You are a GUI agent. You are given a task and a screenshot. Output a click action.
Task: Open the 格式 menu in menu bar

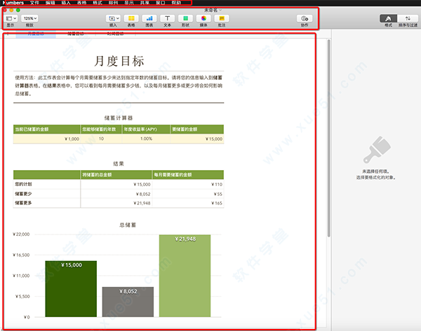[98, 3]
